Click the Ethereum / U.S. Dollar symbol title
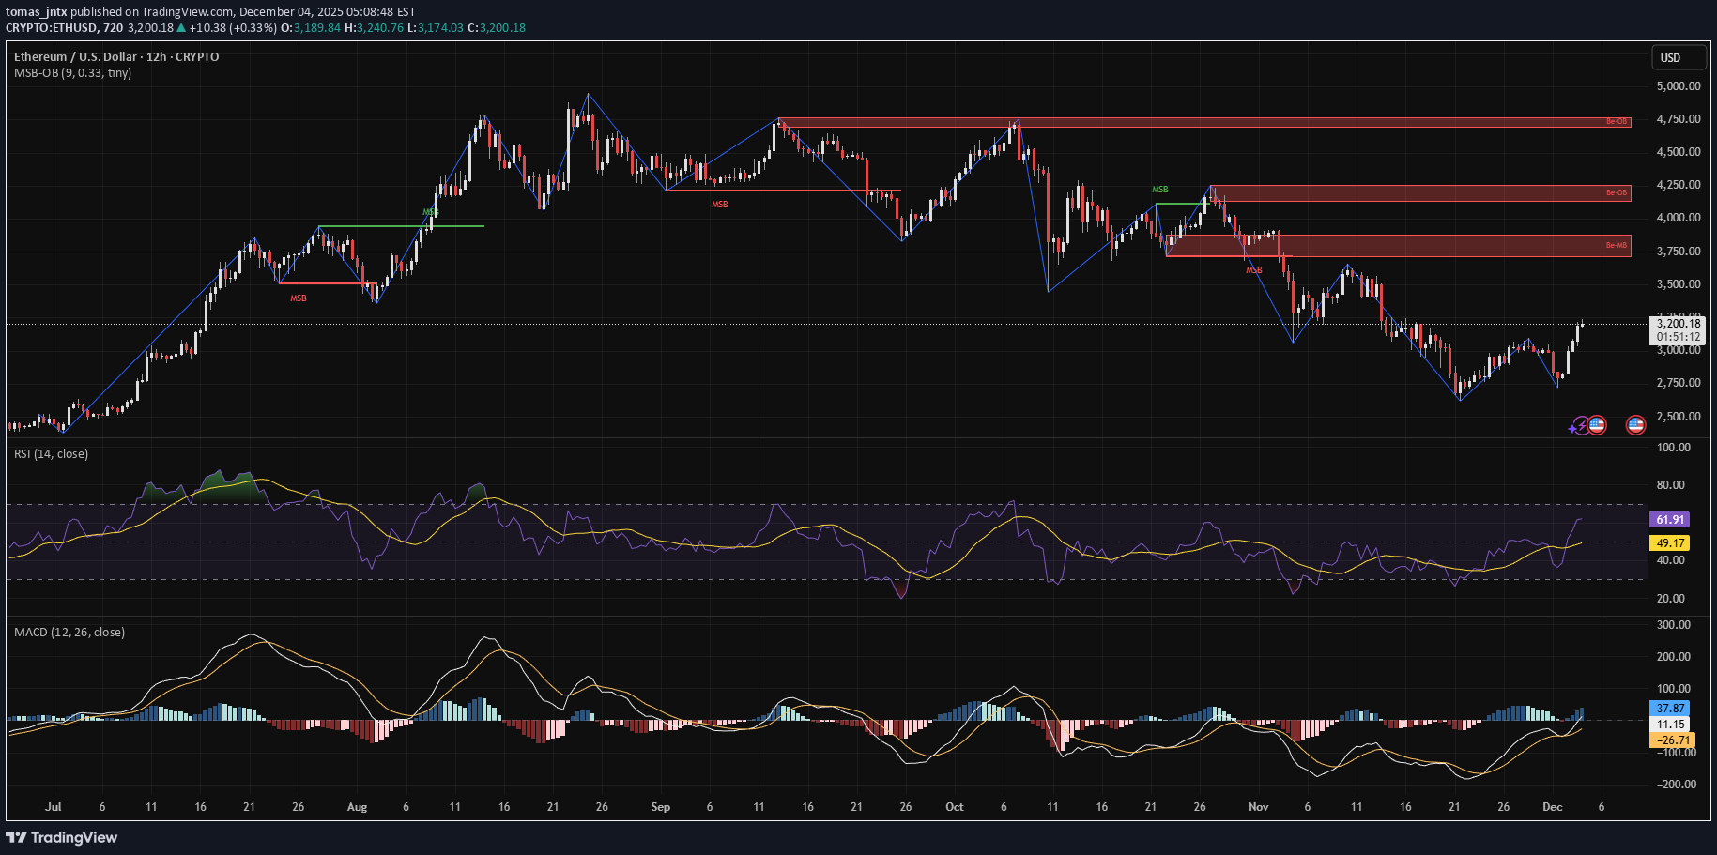 click(116, 57)
